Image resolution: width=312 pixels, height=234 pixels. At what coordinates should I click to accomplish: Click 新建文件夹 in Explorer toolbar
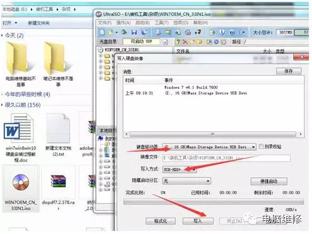click(x=38, y=23)
